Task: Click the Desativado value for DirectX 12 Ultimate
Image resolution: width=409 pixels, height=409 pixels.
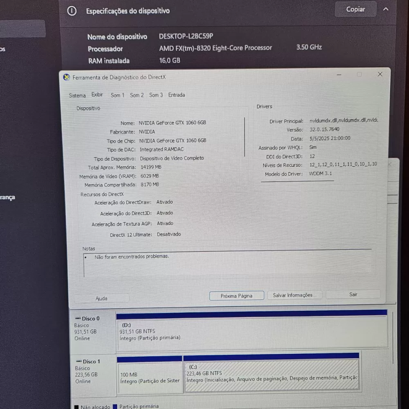Action: 169,234
